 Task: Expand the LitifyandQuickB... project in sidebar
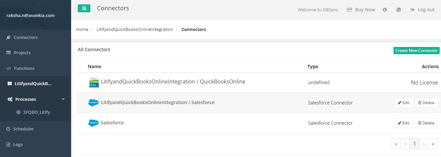pyautogui.click(x=33, y=83)
